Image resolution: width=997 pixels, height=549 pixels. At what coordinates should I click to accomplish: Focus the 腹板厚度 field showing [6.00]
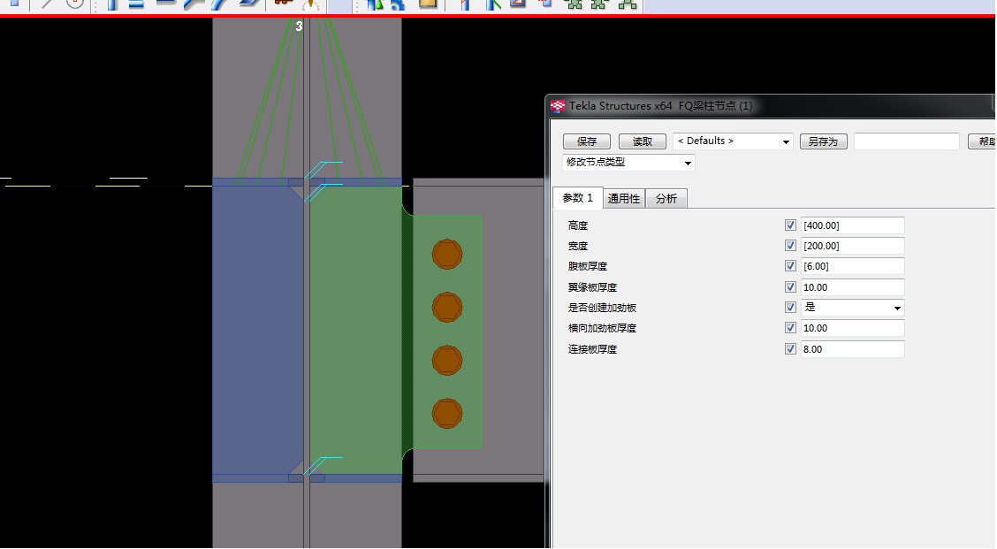pyautogui.click(x=853, y=266)
